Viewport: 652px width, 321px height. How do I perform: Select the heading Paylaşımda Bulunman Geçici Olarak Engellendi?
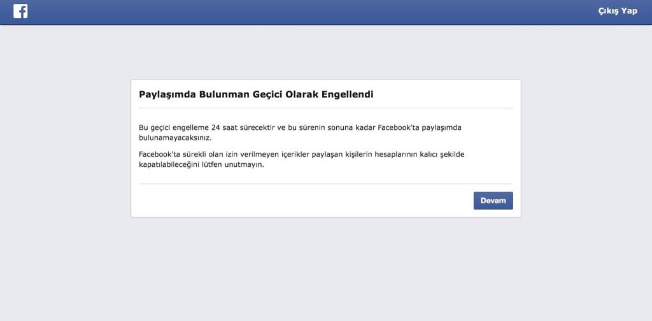[x=256, y=94]
